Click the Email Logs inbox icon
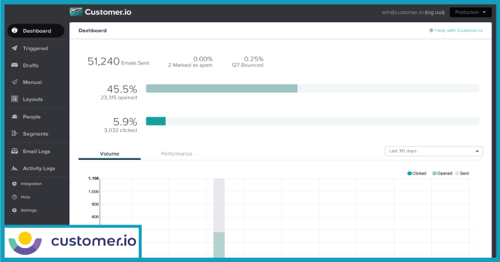Viewport: 500px width, 262px height. tap(15, 151)
